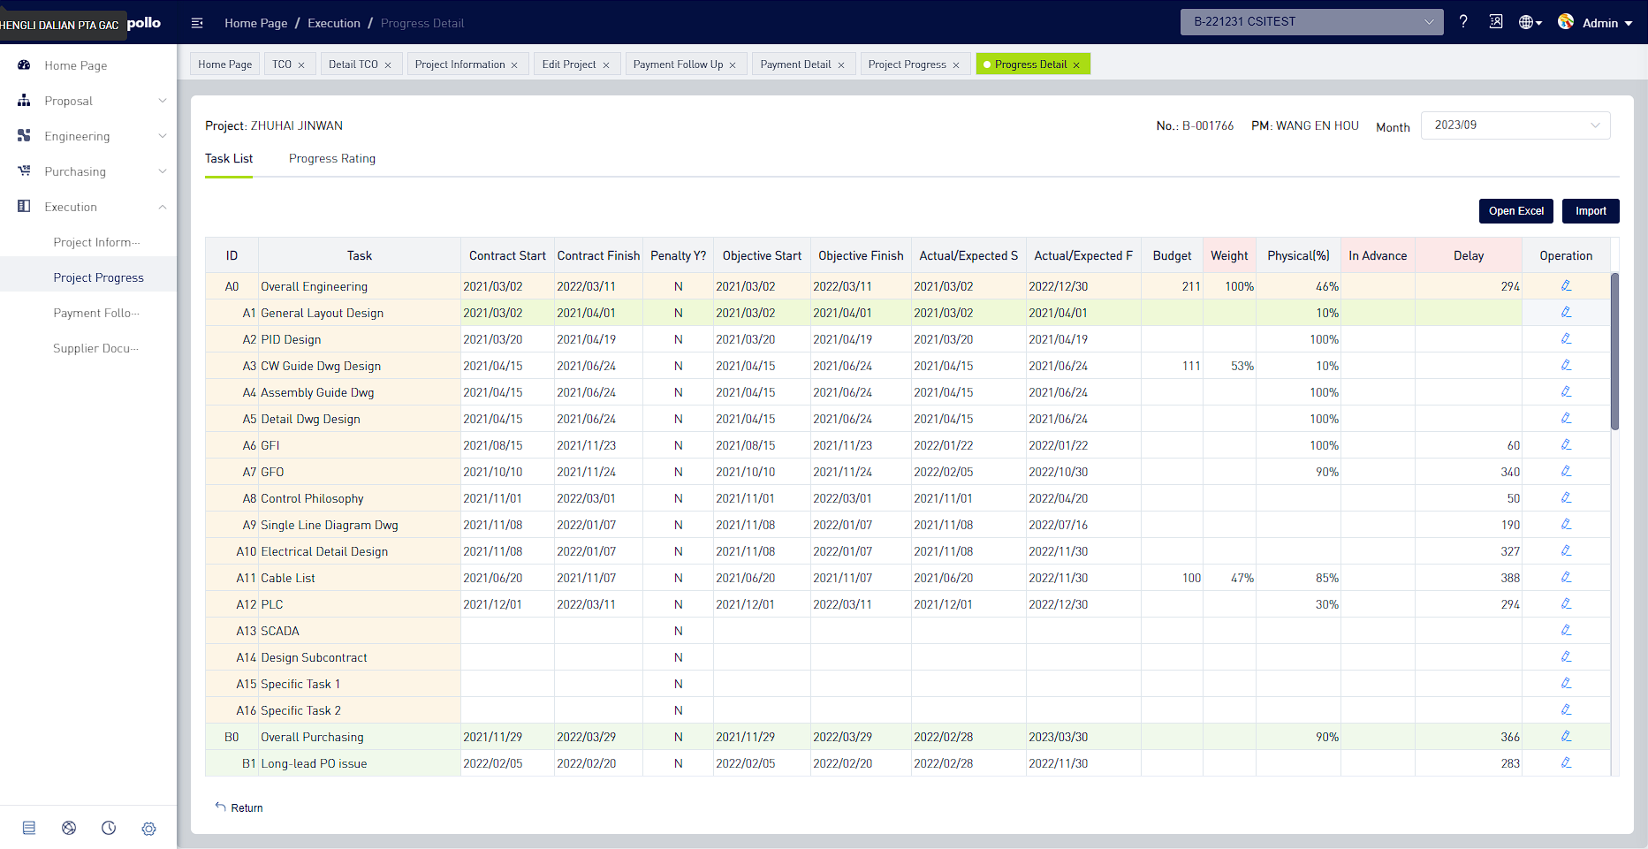Expand the Purchasing sidebar menu
The image size is (1648, 849).
tap(88, 171)
